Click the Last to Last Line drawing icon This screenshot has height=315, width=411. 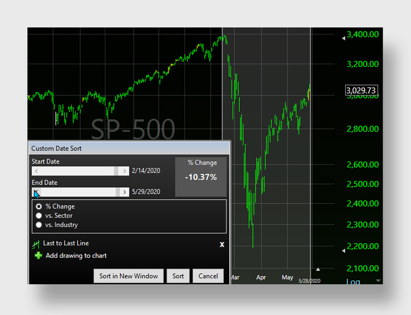(x=37, y=244)
